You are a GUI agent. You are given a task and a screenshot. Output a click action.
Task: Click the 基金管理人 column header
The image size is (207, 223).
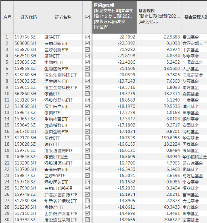194,17
